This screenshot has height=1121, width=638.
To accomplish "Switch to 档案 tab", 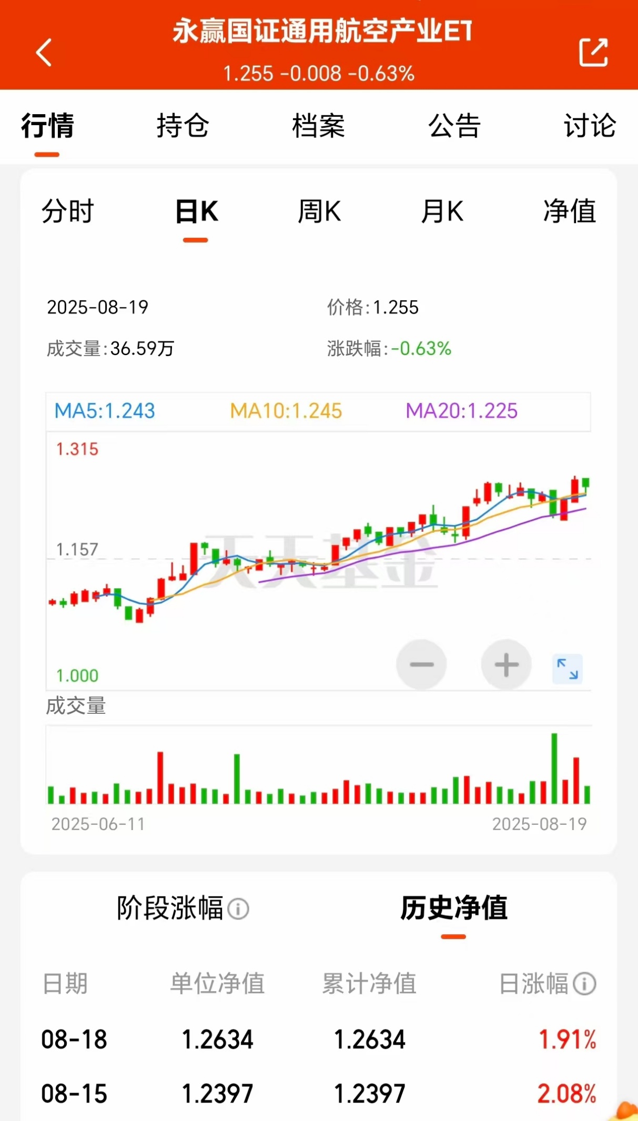I will pos(319,126).
